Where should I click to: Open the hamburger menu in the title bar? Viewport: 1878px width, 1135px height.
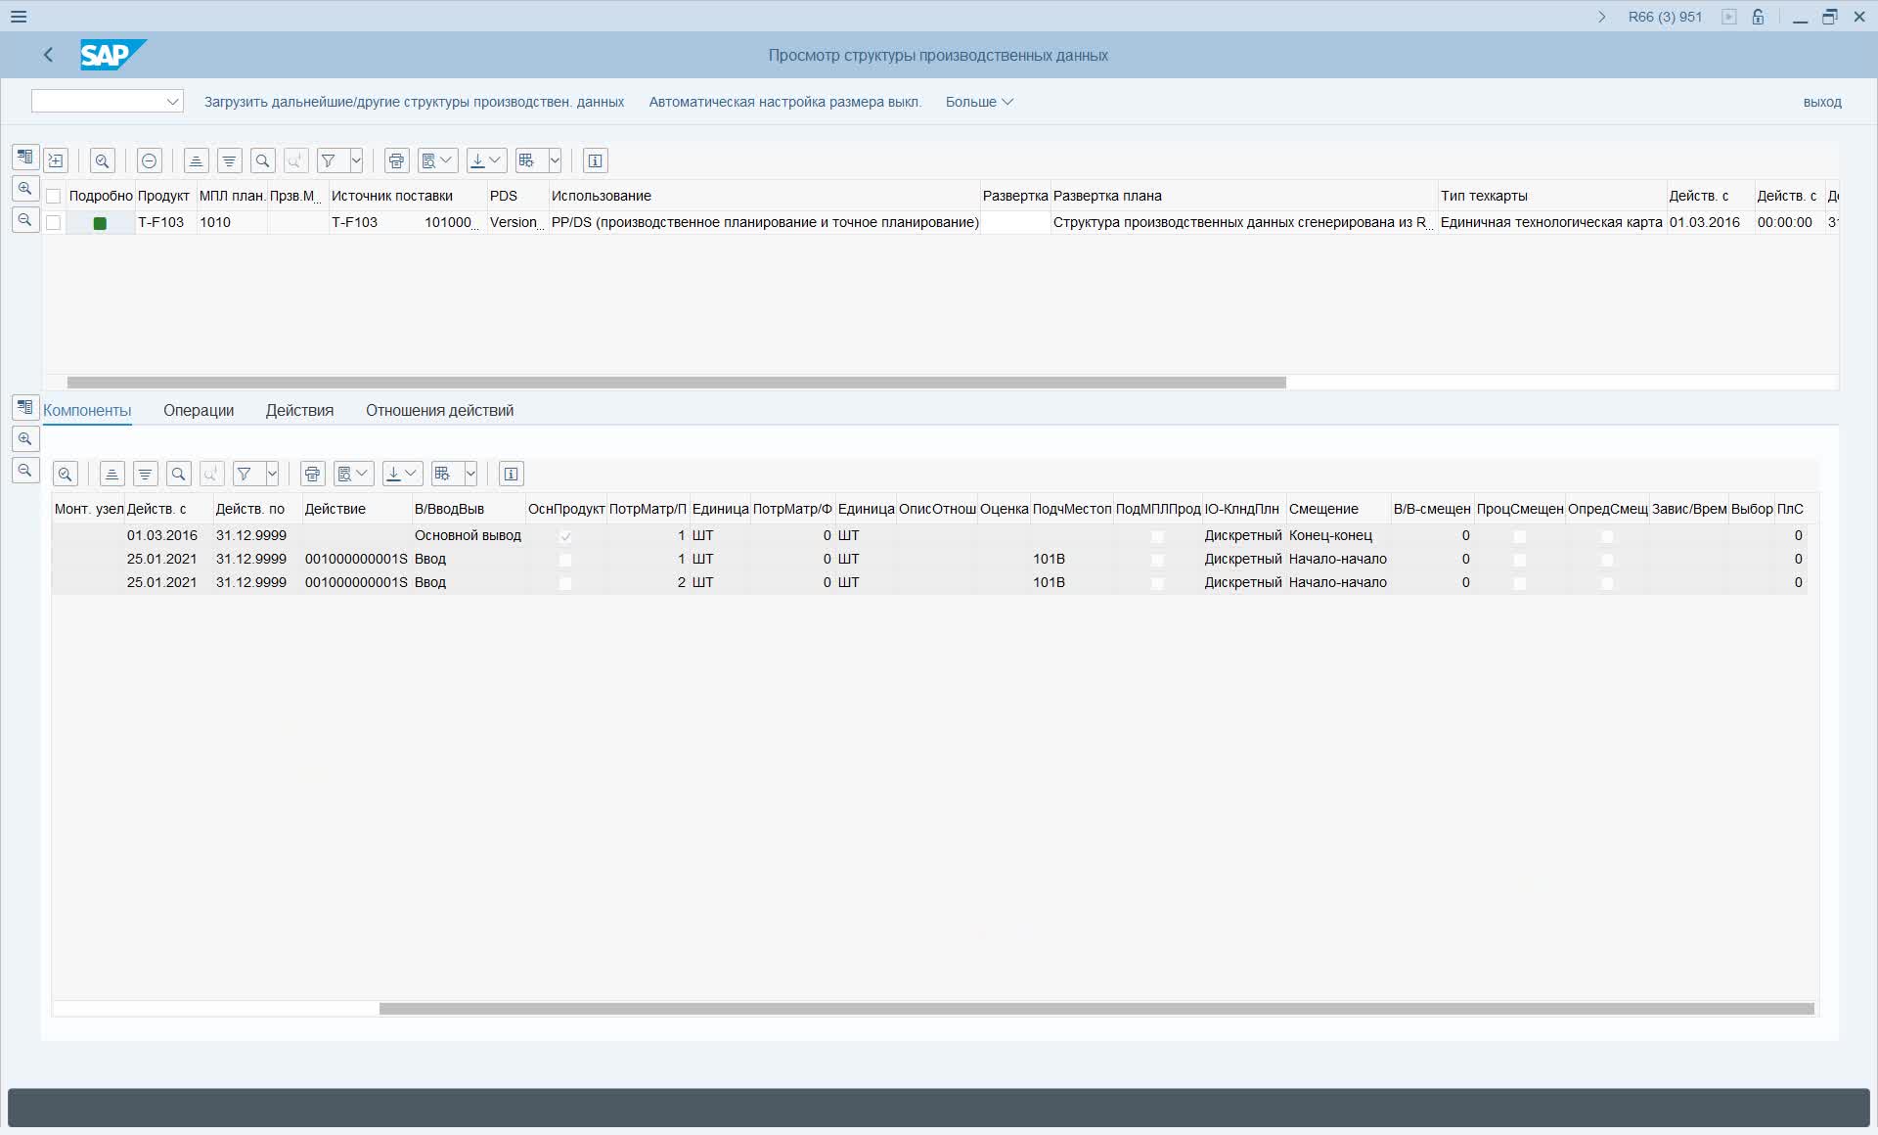[19, 17]
